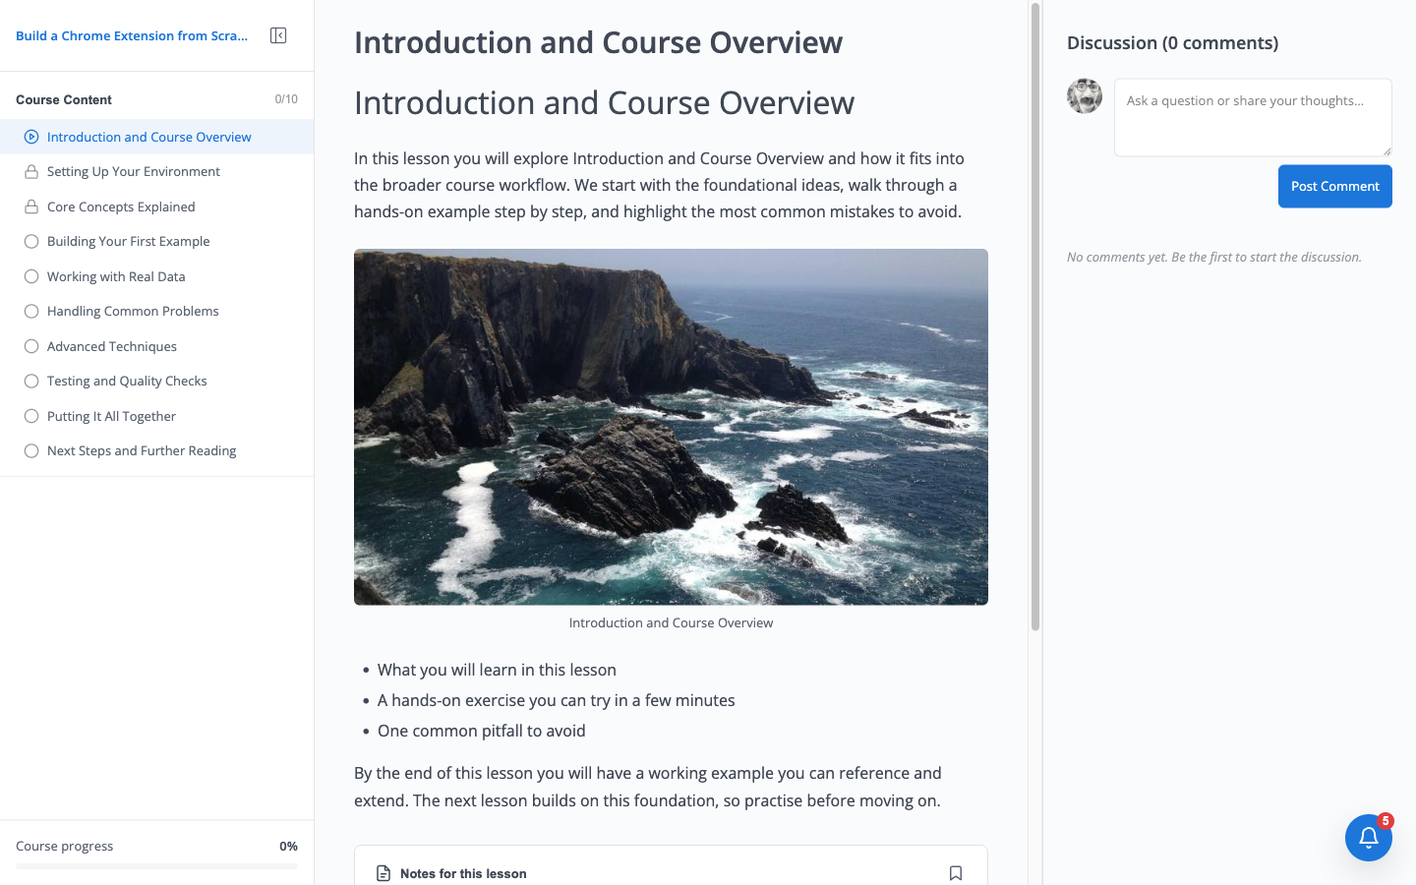
Task: Open the Working with Real Data lesson
Action: click(157, 276)
